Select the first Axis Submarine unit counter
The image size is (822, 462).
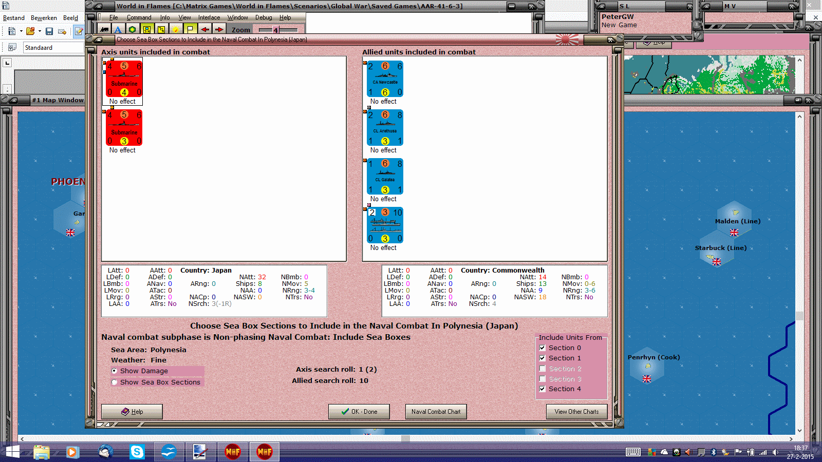click(x=124, y=79)
